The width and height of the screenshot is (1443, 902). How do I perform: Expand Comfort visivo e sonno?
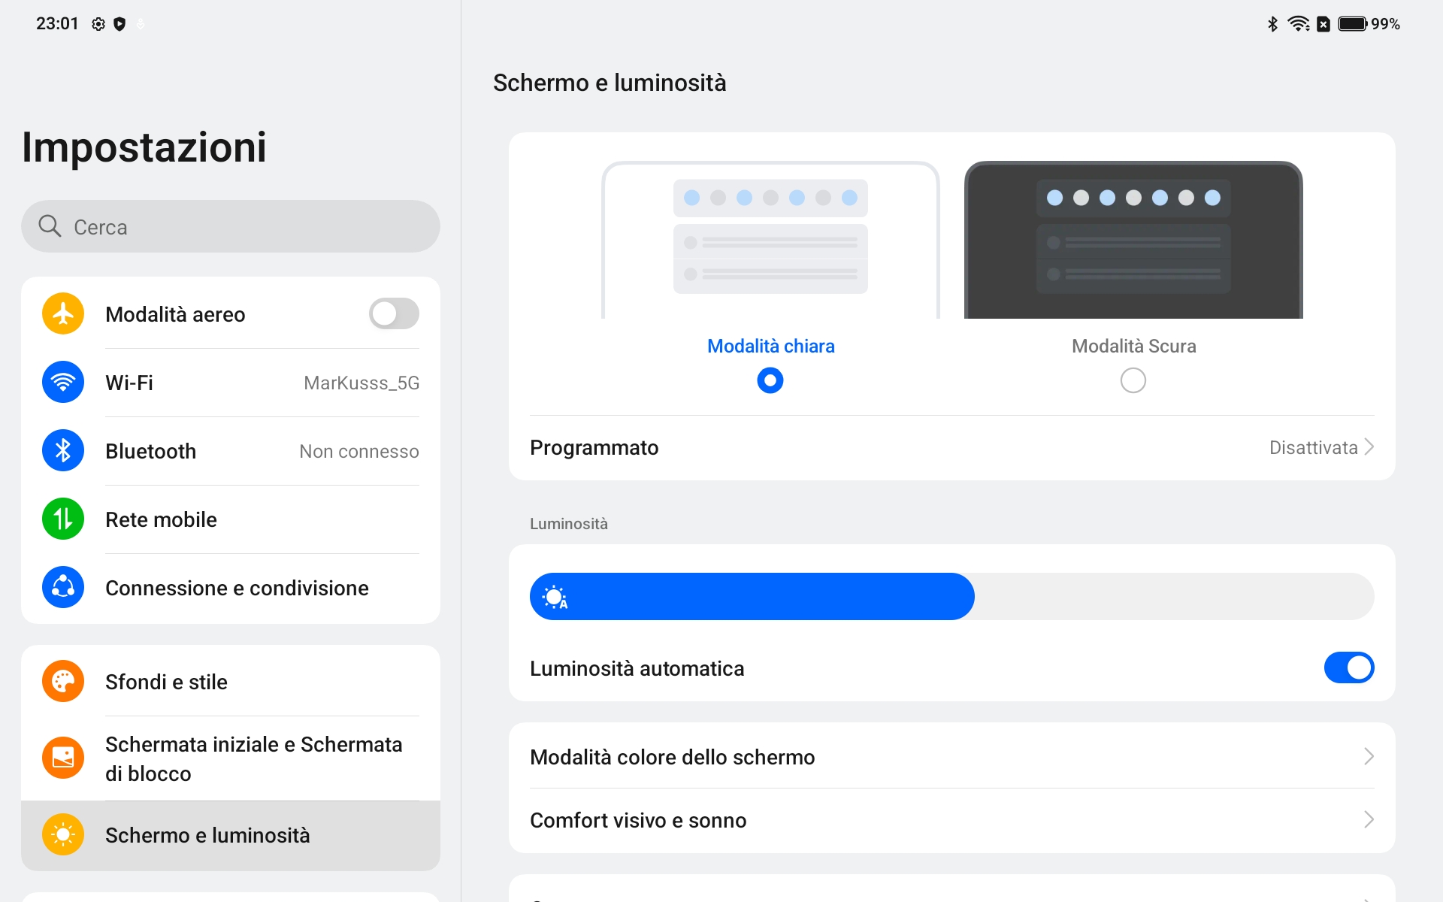952,820
